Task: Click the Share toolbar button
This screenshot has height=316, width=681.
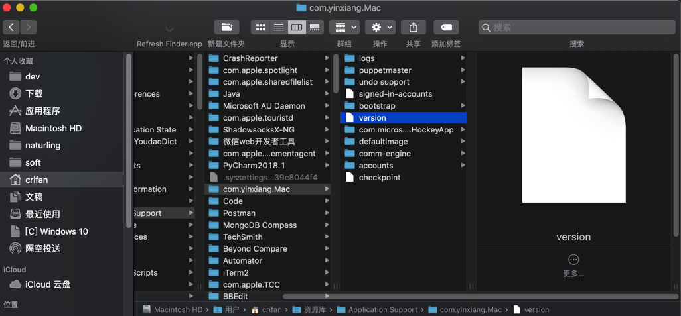Action: point(414,27)
